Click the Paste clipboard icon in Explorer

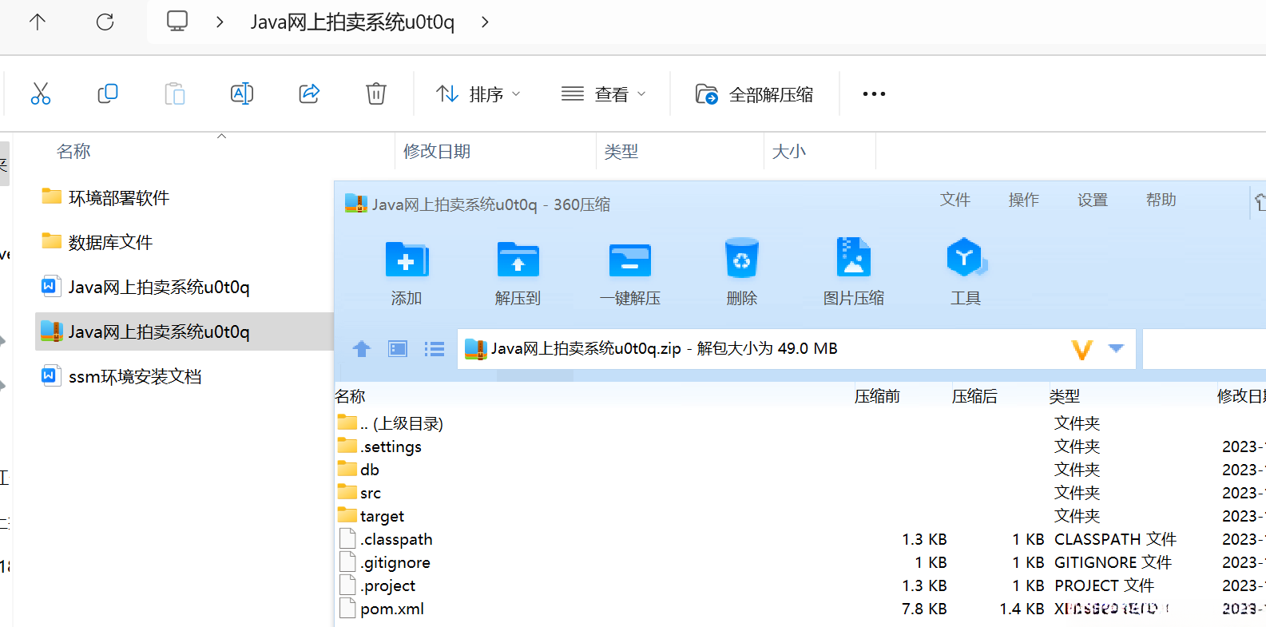point(175,93)
